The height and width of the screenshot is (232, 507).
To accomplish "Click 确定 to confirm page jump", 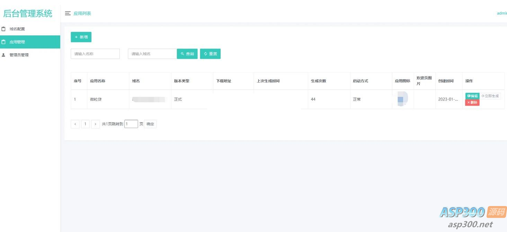I will (150, 124).
